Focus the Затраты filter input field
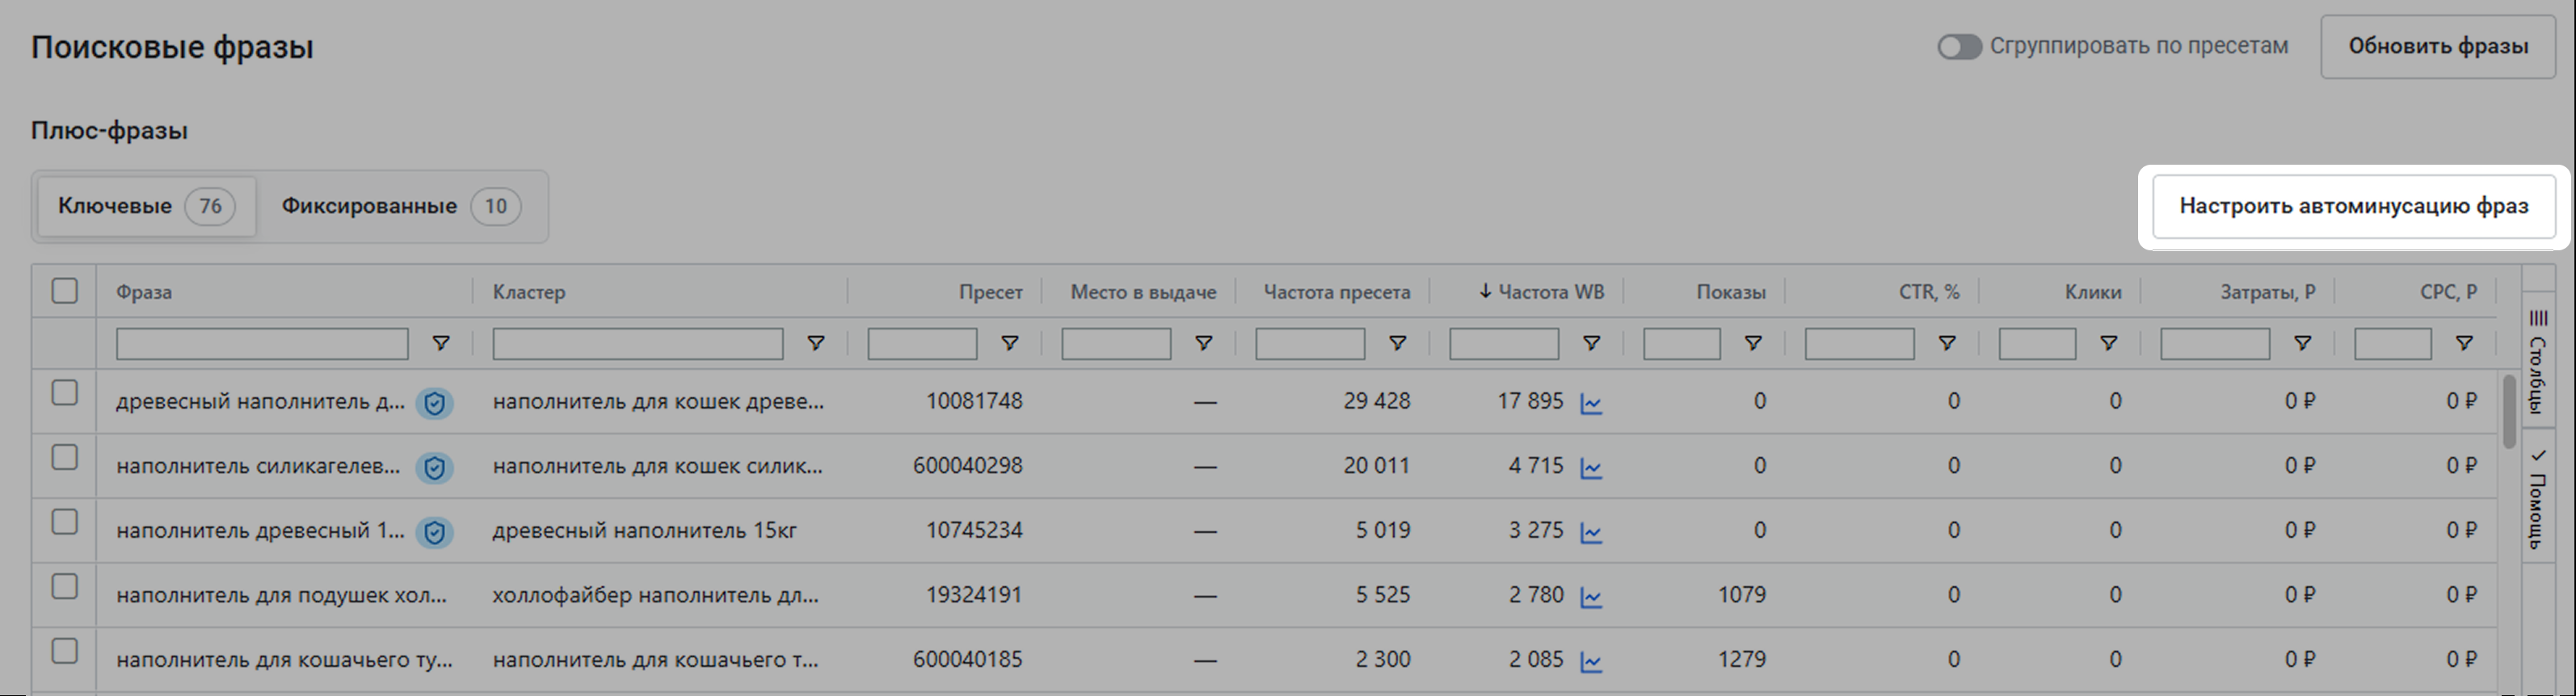Screen dimensions: 2576x696 [x=2215, y=343]
